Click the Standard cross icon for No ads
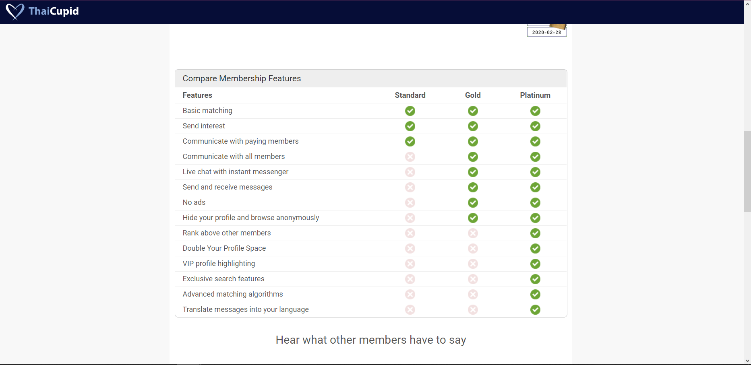This screenshot has width=751, height=365. pyautogui.click(x=410, y=202)
